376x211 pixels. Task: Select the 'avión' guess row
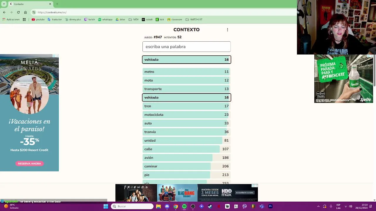pyautogui.click(x=187, y=158)
